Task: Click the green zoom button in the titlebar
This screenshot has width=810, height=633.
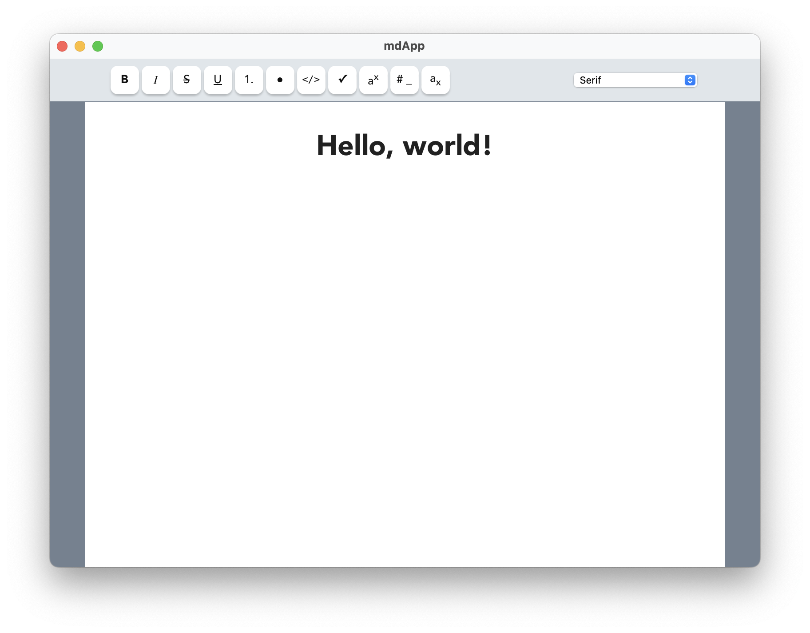Action: (98, 46)
